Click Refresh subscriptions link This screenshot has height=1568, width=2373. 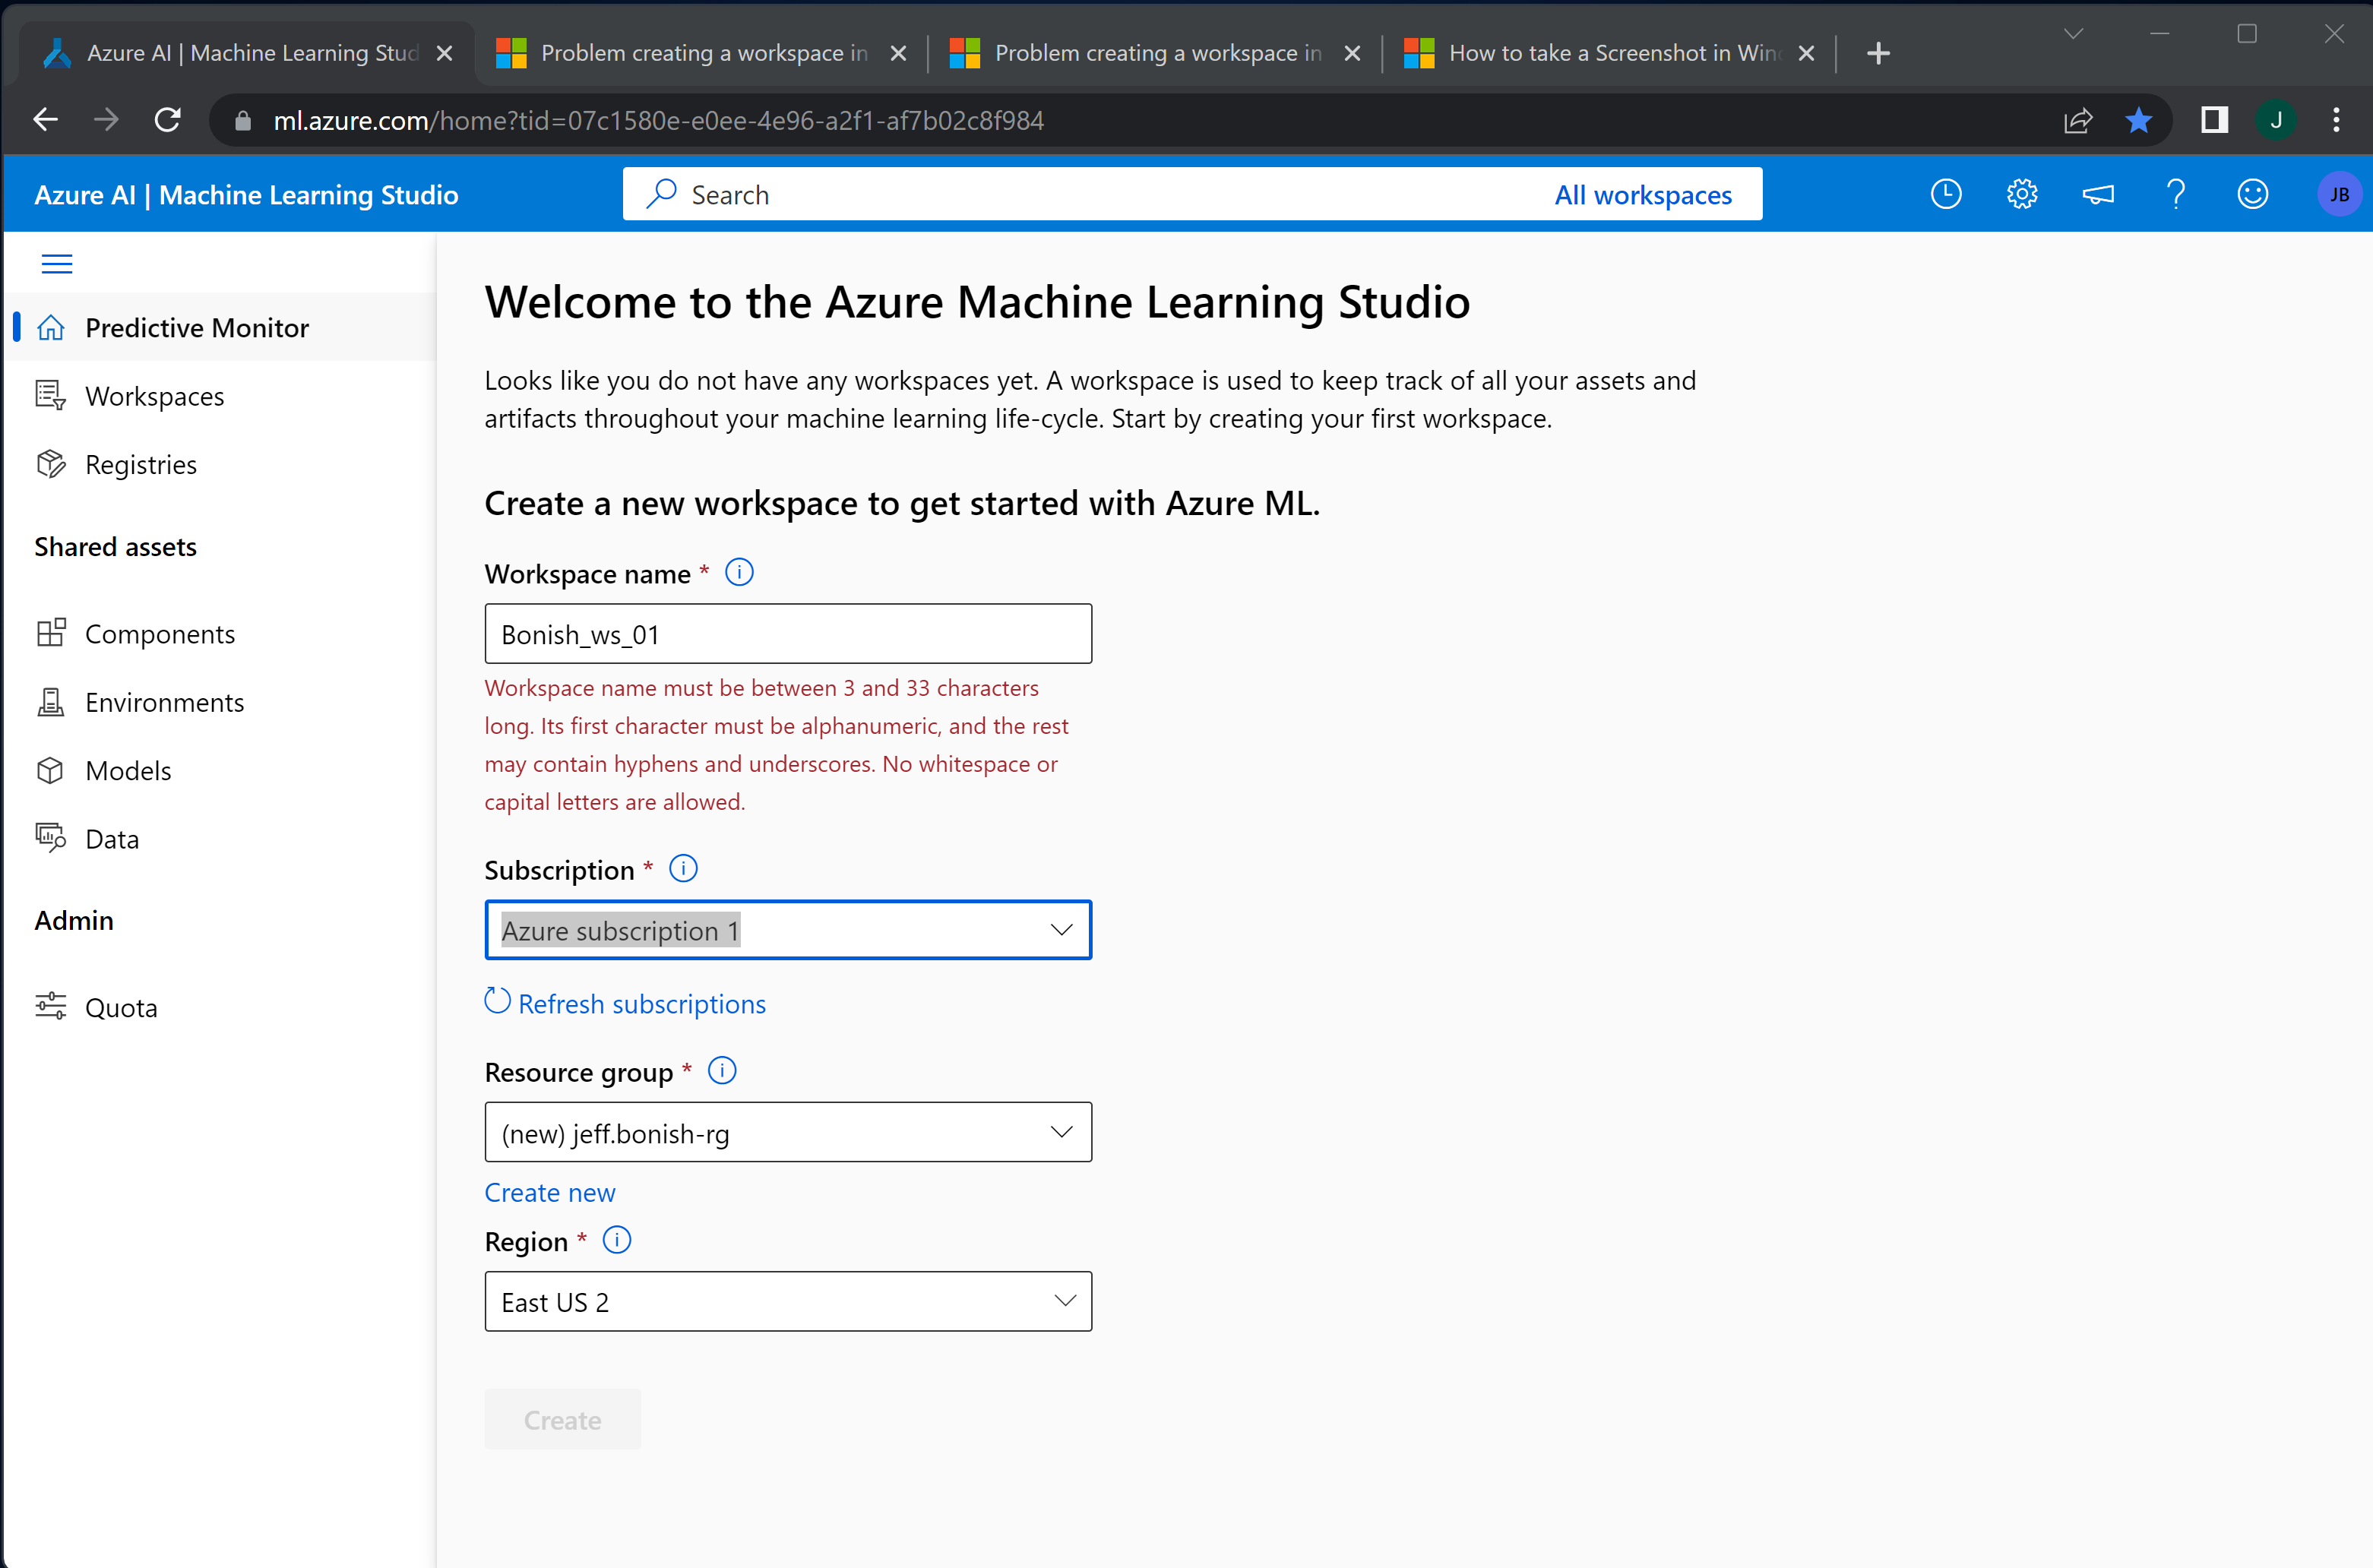625,1003
